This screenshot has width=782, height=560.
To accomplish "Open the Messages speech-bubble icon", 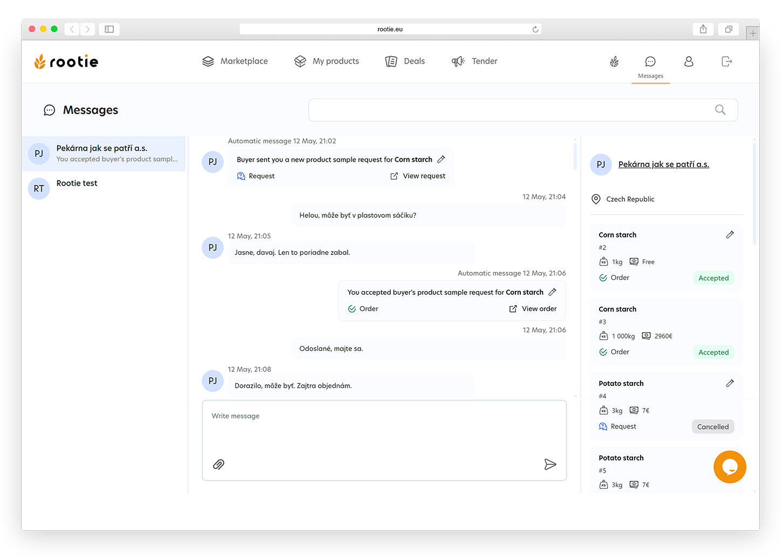I will click(650, 61).
